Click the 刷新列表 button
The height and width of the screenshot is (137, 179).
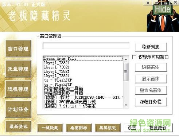point(151,47)
